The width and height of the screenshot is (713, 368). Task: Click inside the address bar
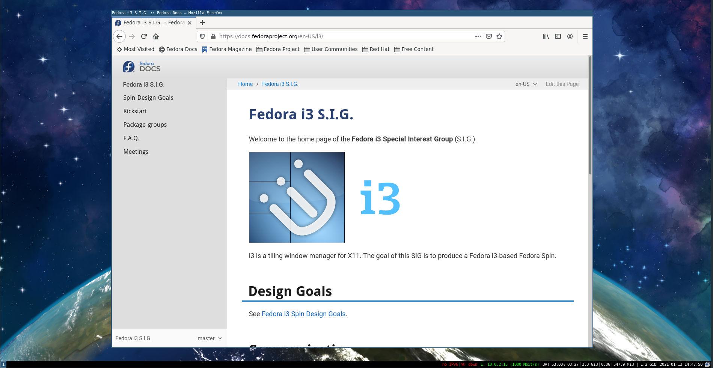coord(338,36)
